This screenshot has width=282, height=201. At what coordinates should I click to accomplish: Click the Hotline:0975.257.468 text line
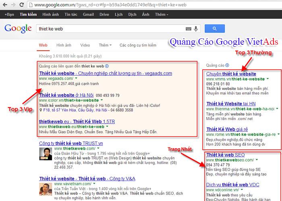[69, 84]
